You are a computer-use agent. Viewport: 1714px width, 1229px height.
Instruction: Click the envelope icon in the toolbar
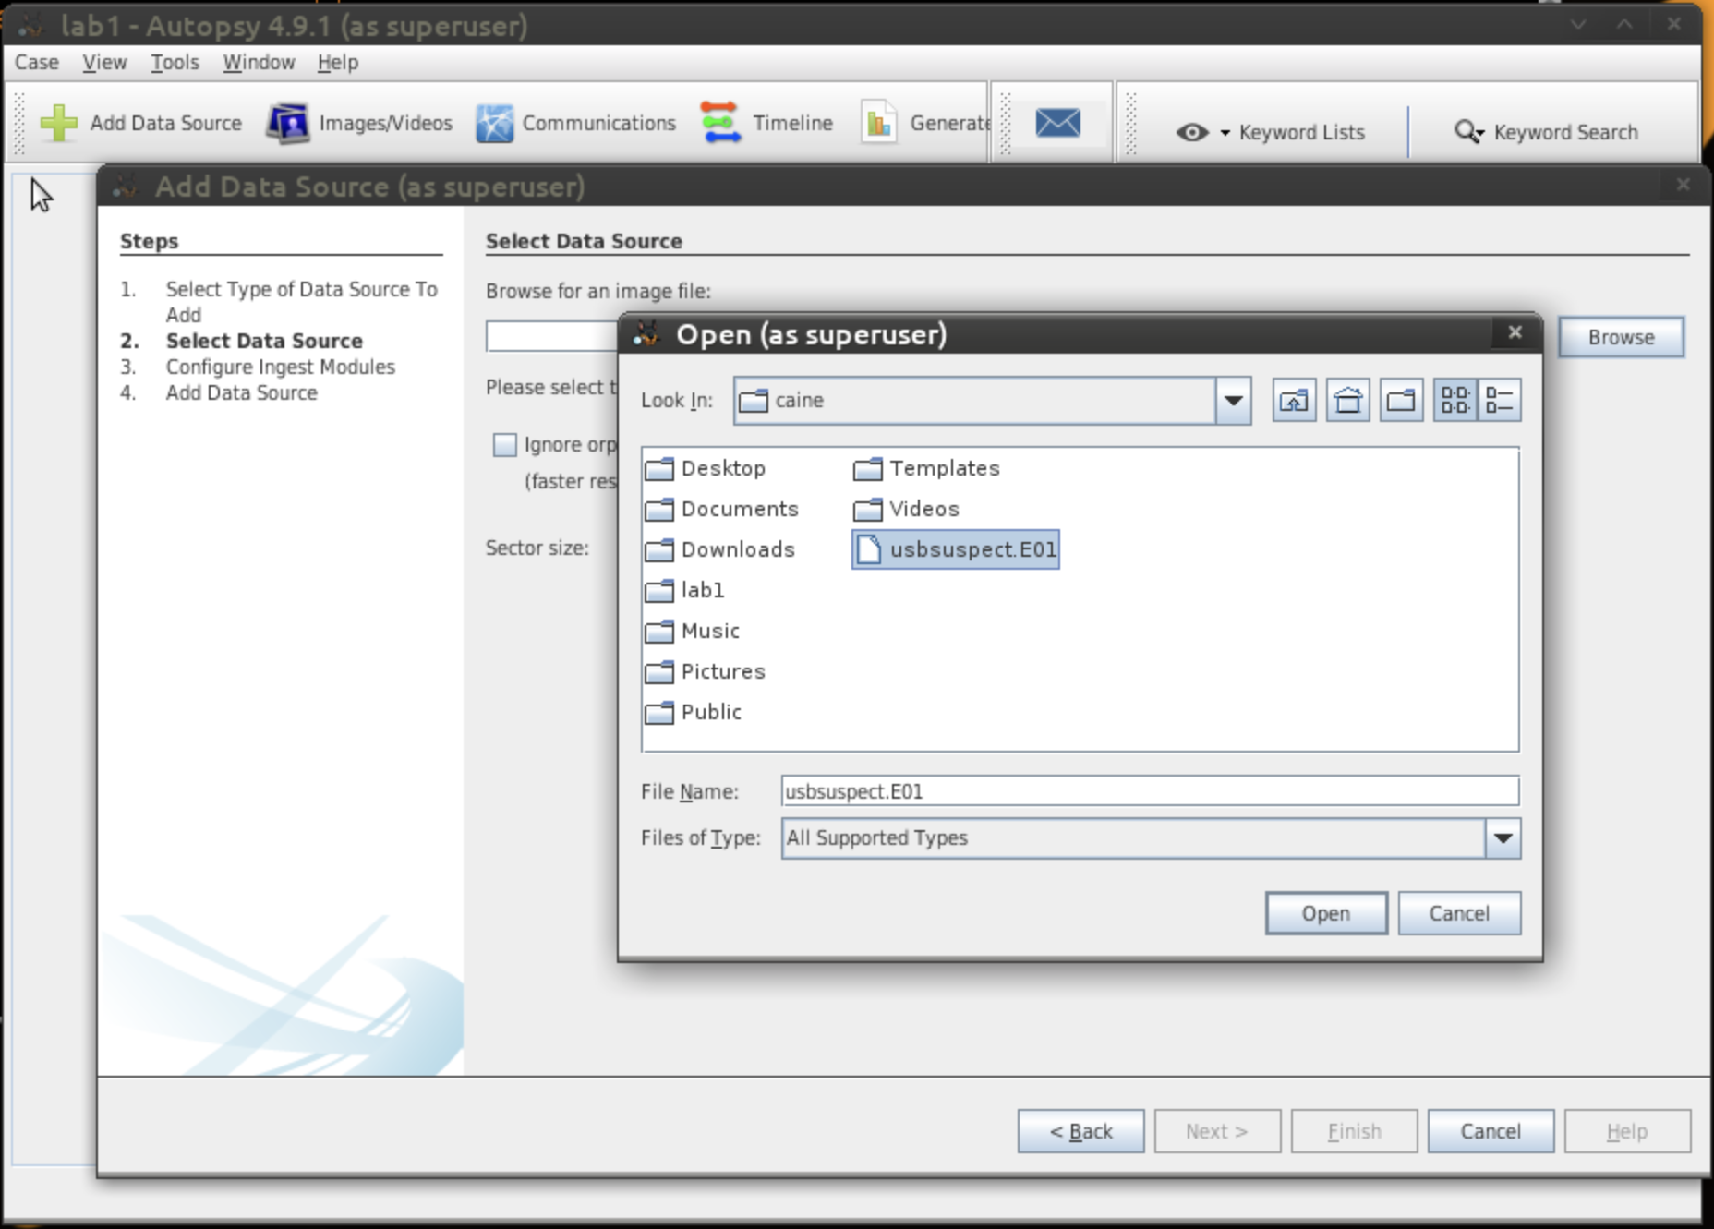(x=1057, y=122)
